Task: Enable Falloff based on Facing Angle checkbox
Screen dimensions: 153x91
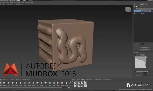Action: tap(136, 71)
